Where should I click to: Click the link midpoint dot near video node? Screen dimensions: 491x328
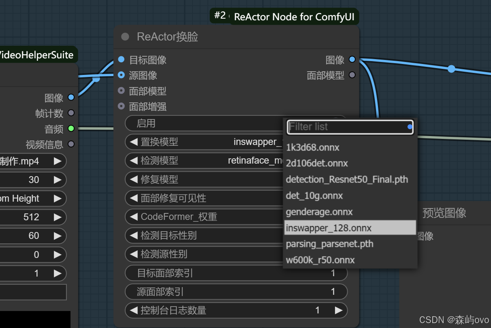point(96,78)
